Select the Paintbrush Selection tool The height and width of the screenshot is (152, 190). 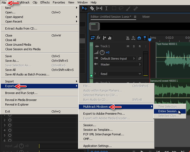pyautogui.click(x=128, y=8)
